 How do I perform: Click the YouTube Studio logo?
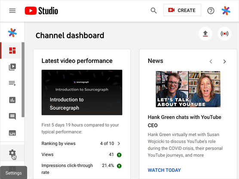coord(41,11)
